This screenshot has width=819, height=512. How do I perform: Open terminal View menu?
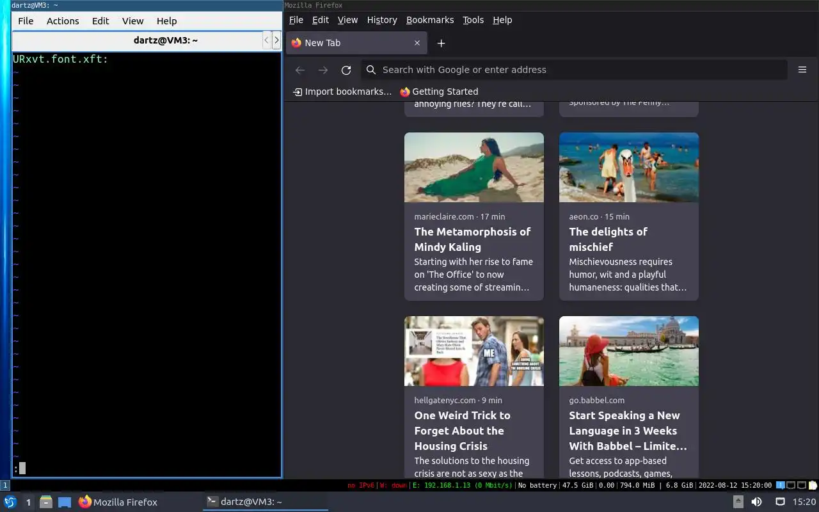[133, 21]
